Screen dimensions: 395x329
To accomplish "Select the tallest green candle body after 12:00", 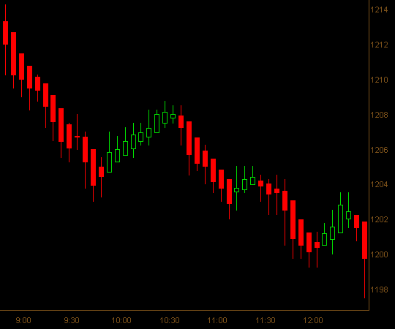I will pyautogui.click(x=340, y=219).
